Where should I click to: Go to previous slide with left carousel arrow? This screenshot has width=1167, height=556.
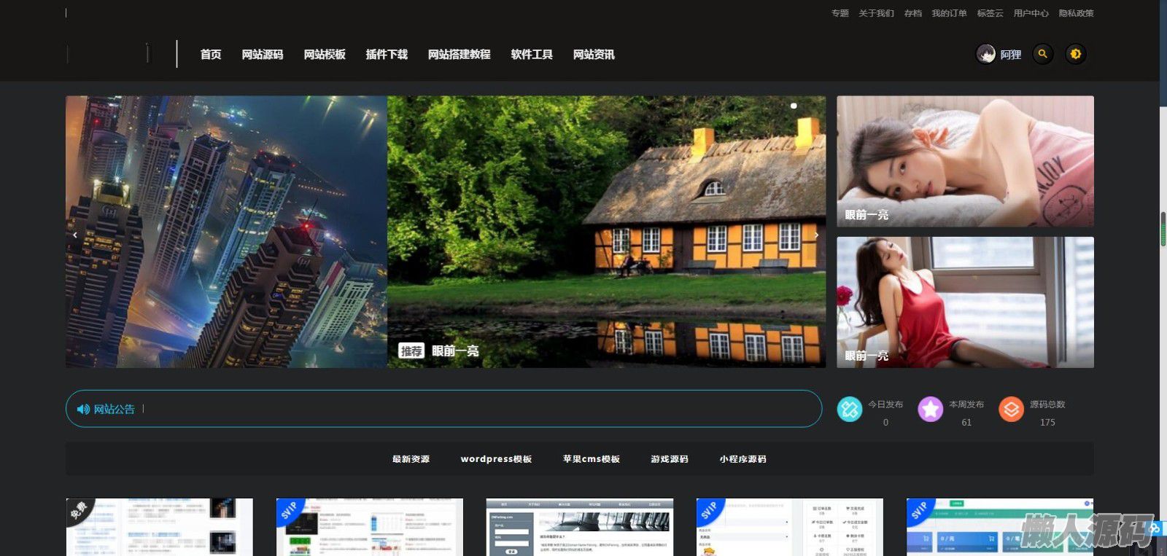tap(75, 235)
